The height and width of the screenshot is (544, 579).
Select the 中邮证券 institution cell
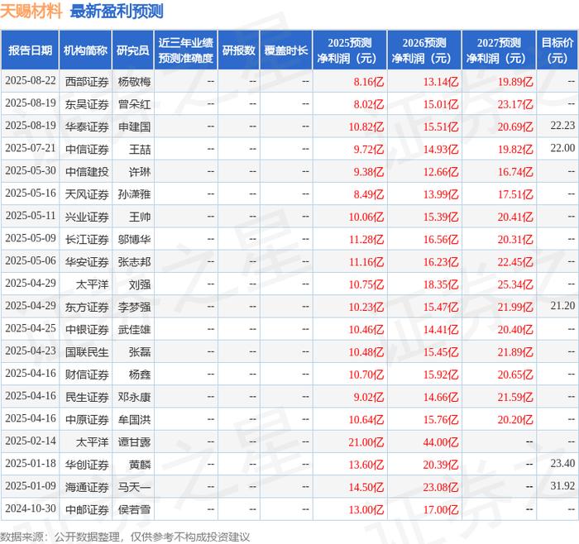tap(87, 509)
